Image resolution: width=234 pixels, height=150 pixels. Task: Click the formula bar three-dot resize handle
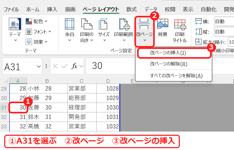pos(46,66)
